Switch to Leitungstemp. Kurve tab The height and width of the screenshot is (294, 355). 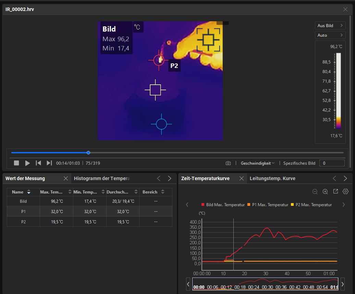pos(272,178)
